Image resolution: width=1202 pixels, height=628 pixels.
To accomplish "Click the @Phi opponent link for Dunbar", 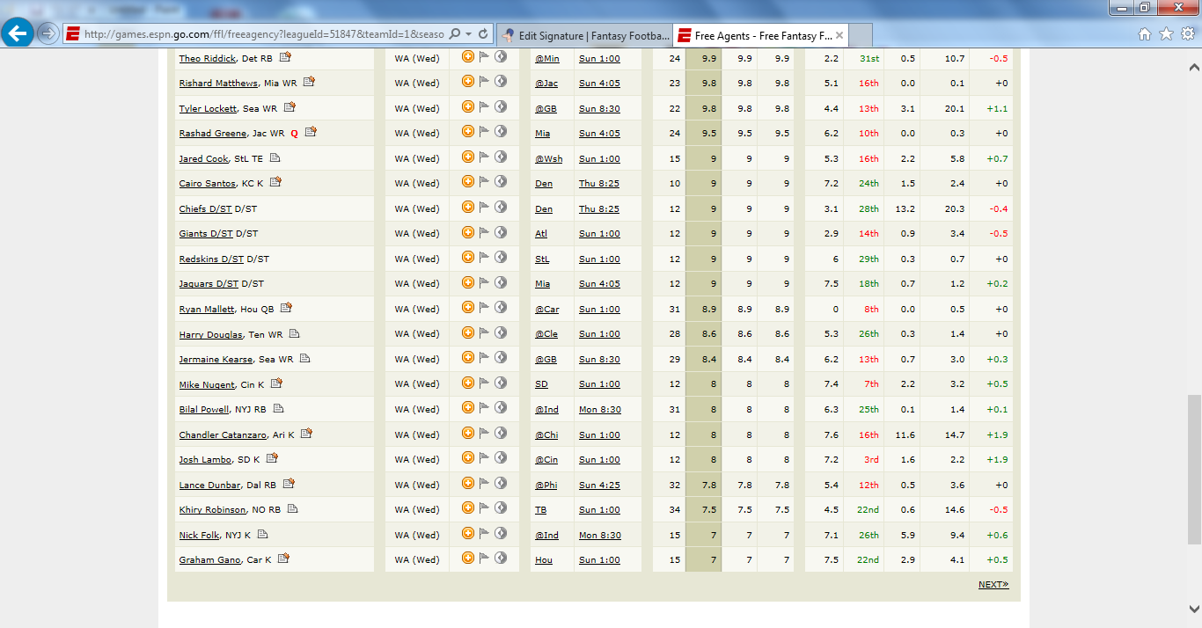I will (546, 485).
